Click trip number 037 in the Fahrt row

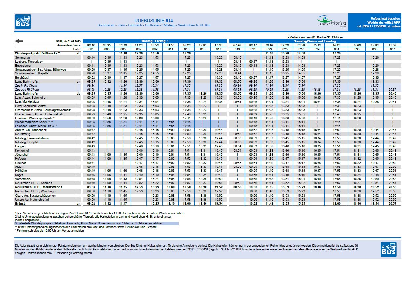pos(392,49)
